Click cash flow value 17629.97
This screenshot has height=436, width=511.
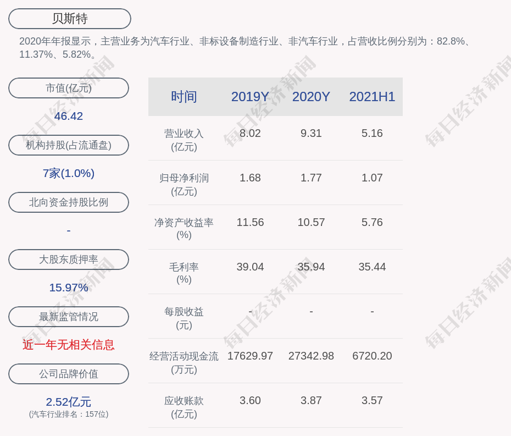point(250,356)
